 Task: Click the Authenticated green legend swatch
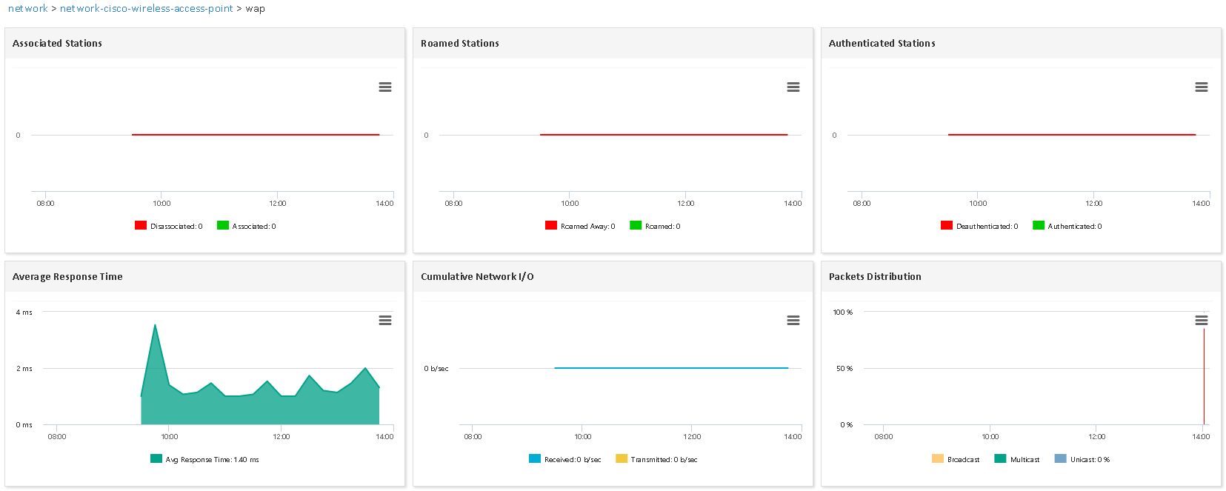pyautogui.click(x=1039, y=226)
